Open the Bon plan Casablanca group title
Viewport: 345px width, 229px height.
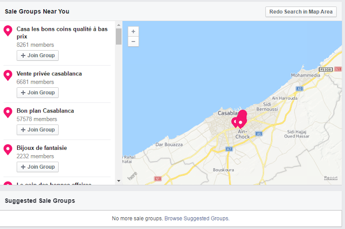tap(45, 110)
